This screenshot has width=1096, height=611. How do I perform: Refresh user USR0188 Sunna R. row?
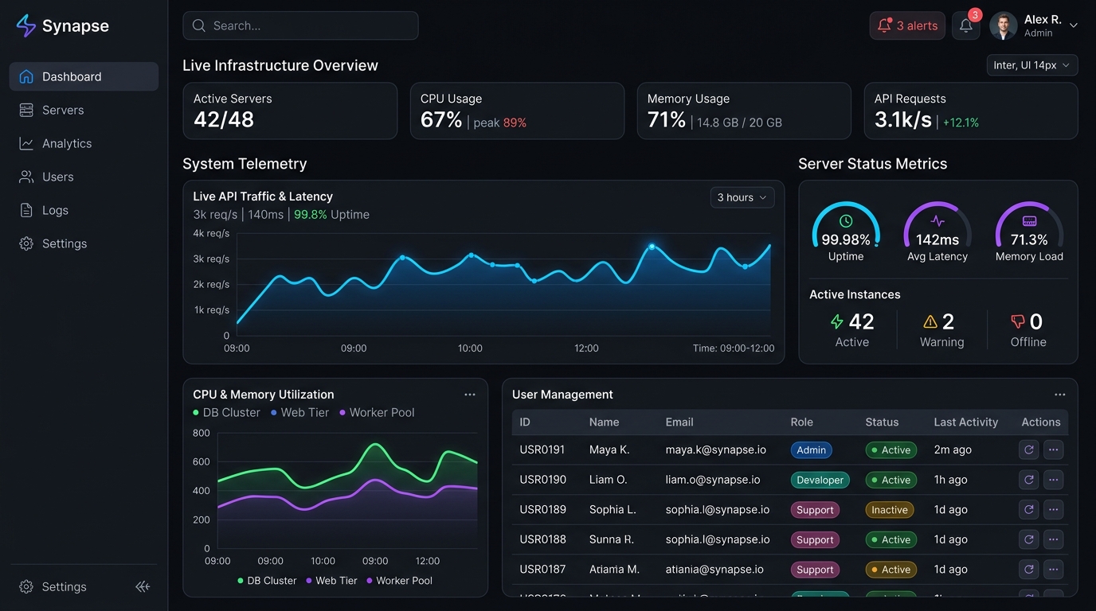(1029, 539)
